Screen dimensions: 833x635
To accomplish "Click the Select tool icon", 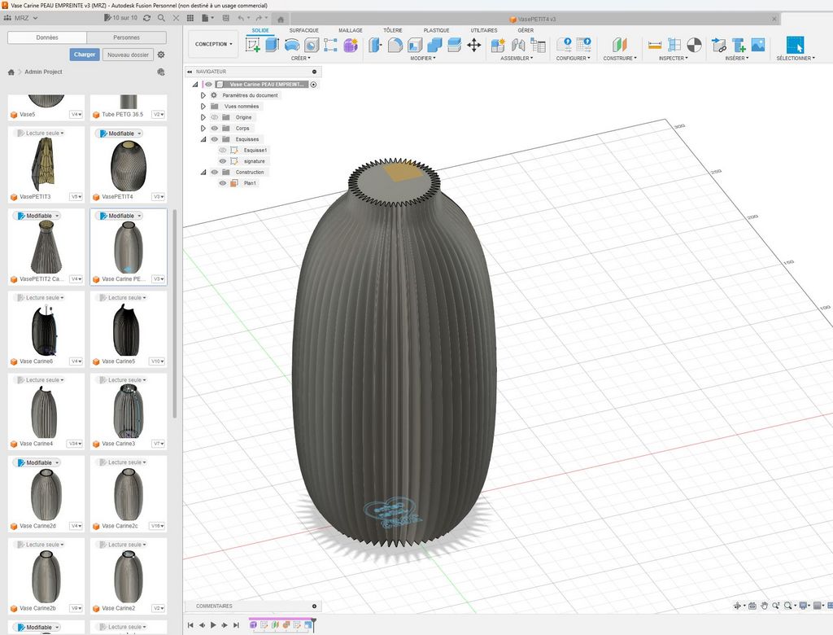I will point(795,45).
